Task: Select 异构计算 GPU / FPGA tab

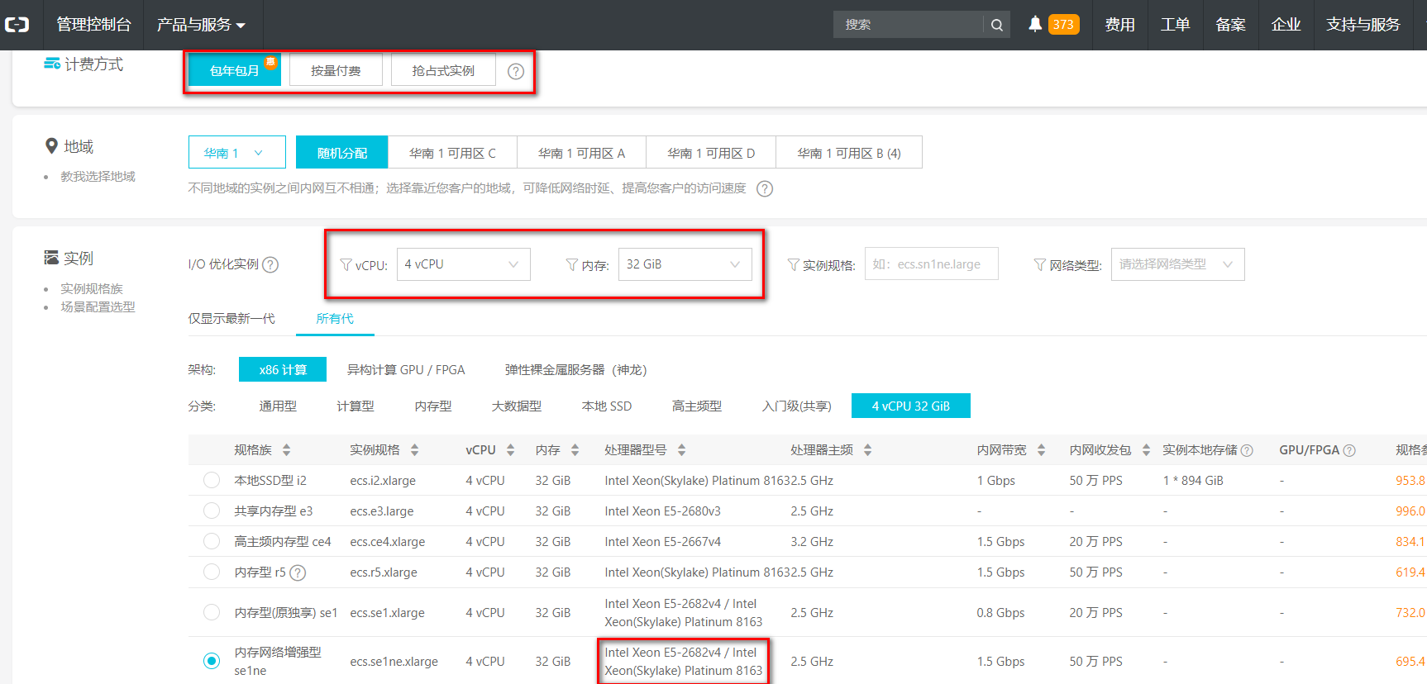Action: pos(406,370)
